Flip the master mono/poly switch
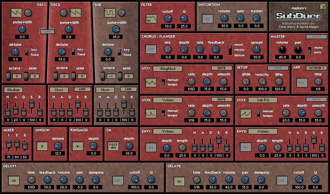330x194 pixels. point(310,50)
